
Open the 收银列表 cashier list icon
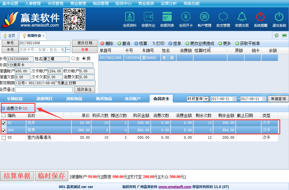point(167,19)
